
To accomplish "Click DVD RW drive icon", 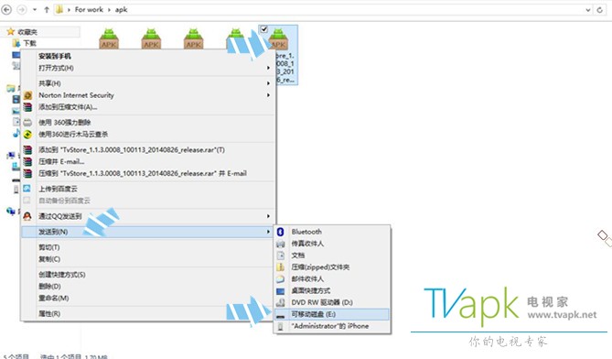I will (280, 302).
